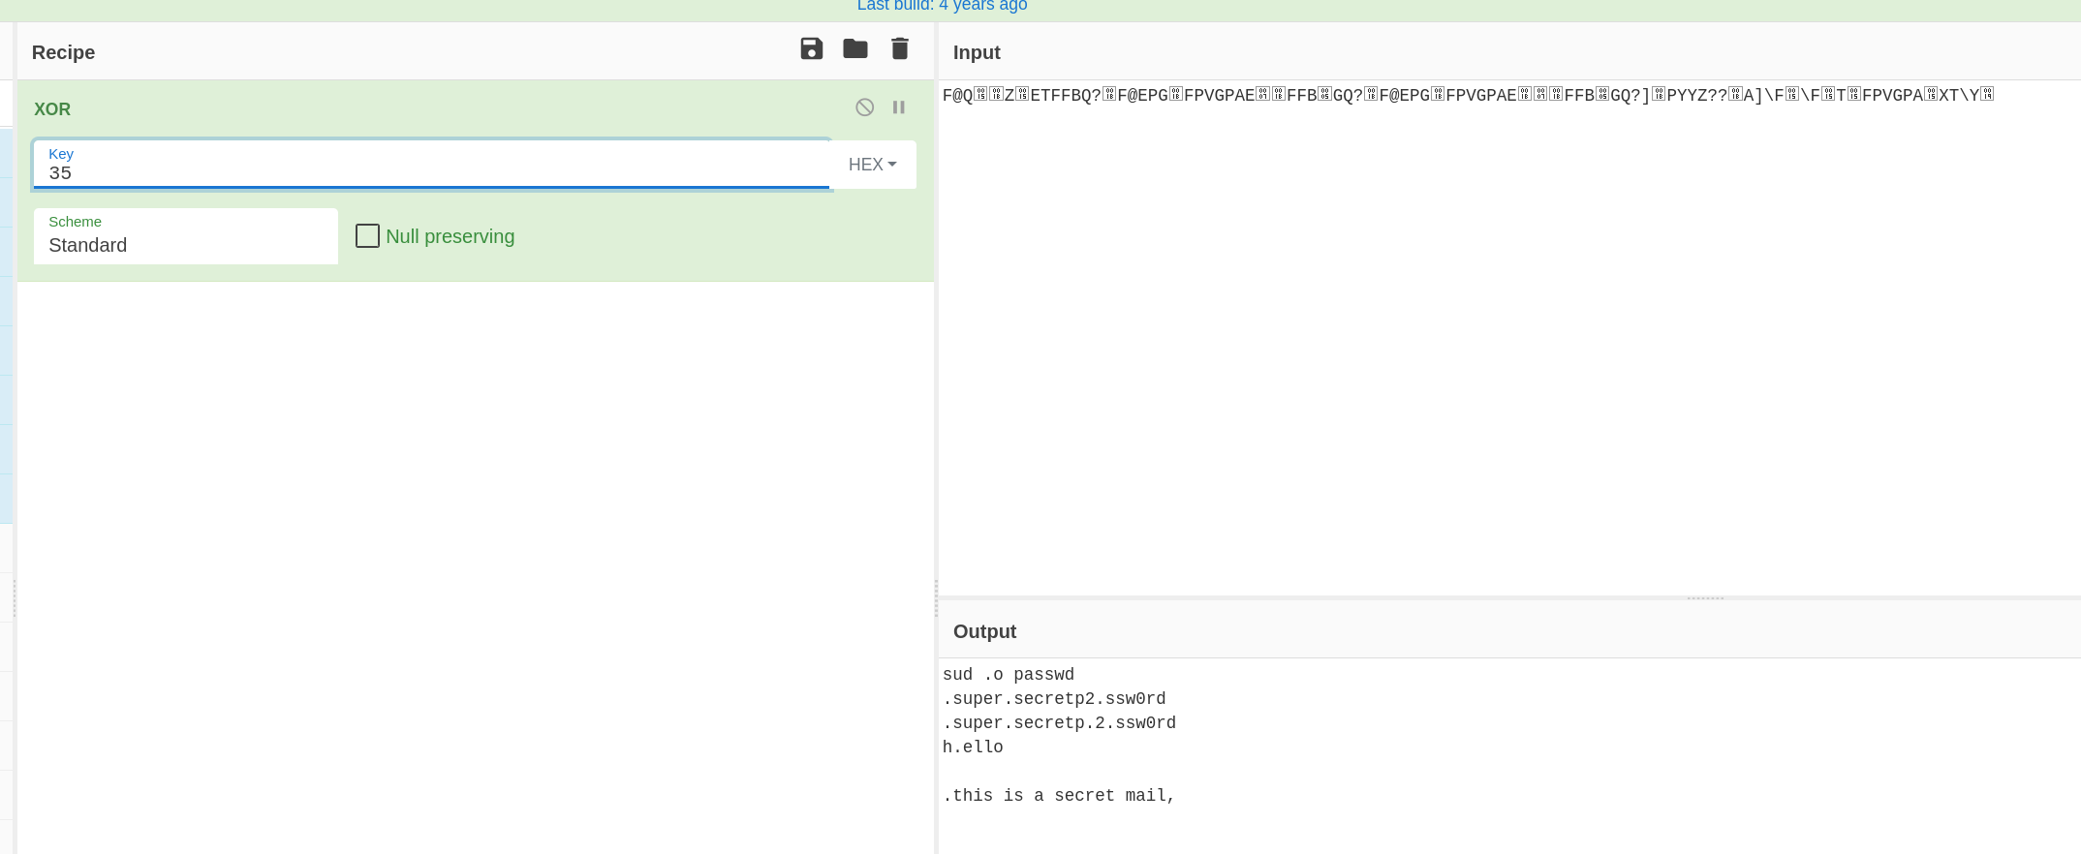The image size is (2081, 854).
Task: Click the Save recipe floppy disk icon
Action: (x=811, y=49)
